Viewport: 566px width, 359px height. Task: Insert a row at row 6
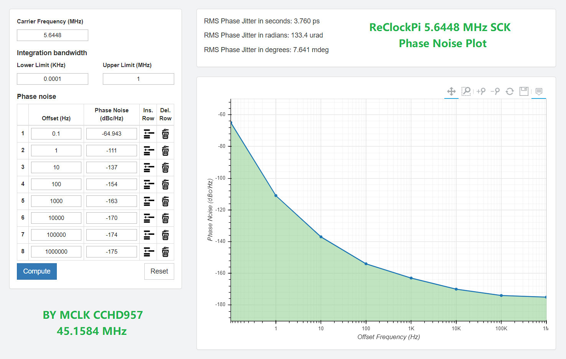pos(149,218)
